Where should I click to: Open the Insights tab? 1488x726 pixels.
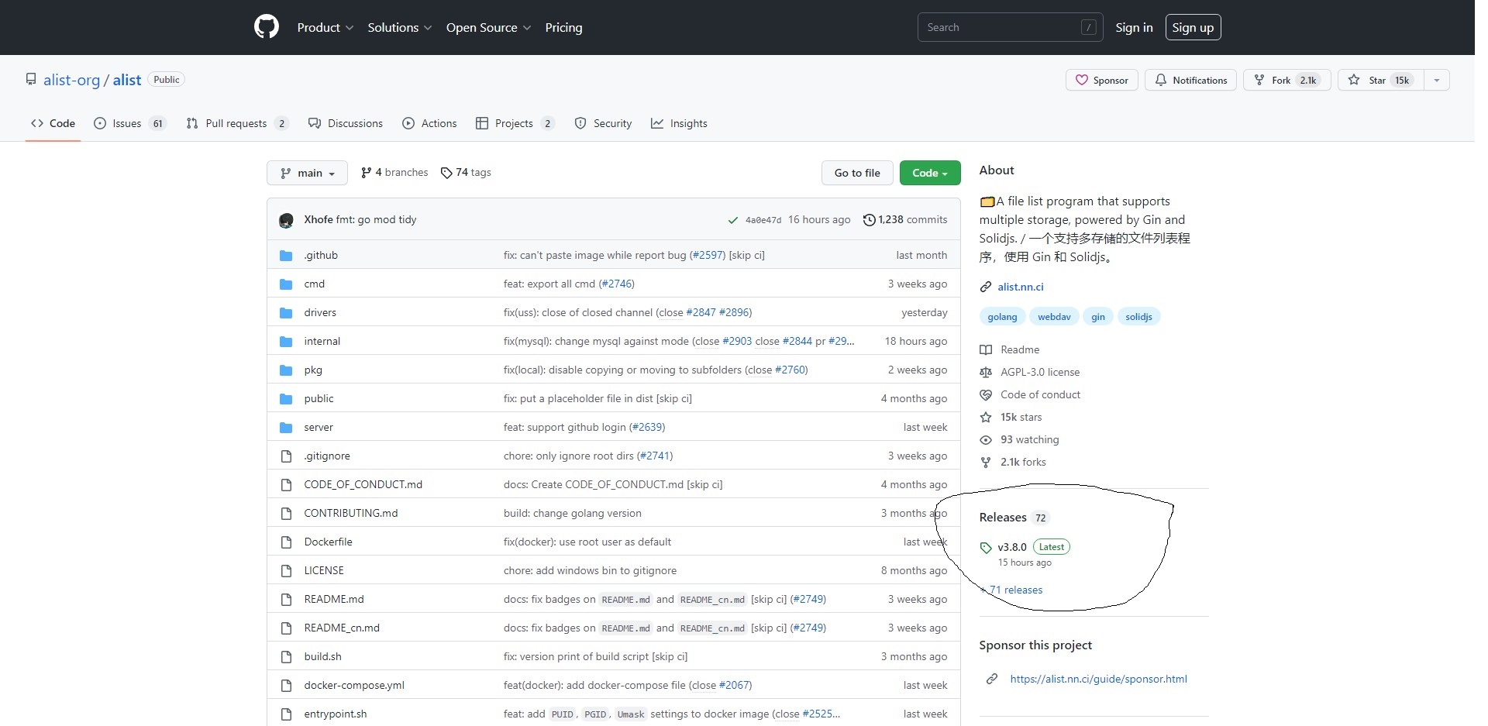tap(679, 123)
